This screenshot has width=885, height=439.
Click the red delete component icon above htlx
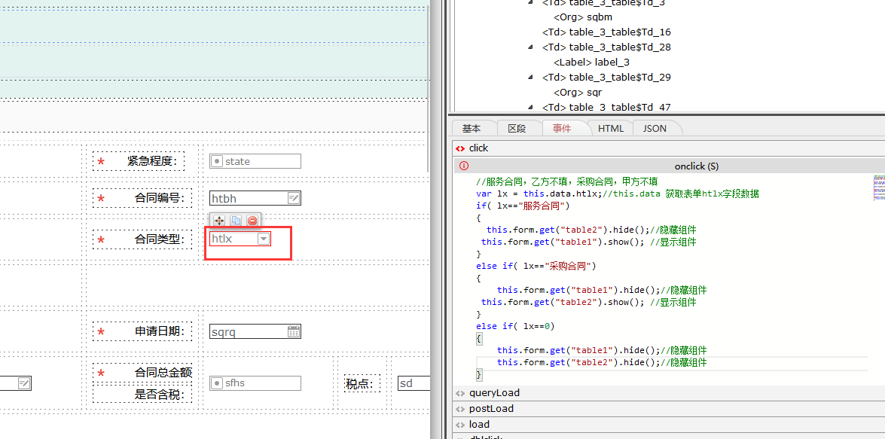pyautogui.click(x=252, y=221)
